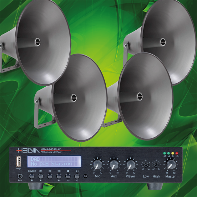The image size is (197, 197).
Task: Click the green -10 level LED
Action: [x=164, y=153]
